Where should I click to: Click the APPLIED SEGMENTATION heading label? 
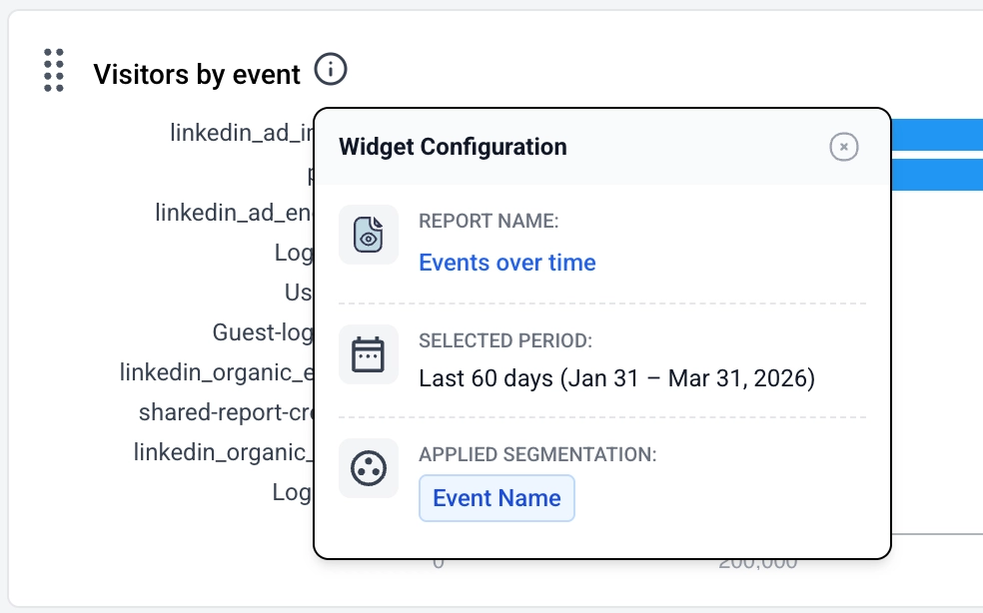tap(537, 455)
